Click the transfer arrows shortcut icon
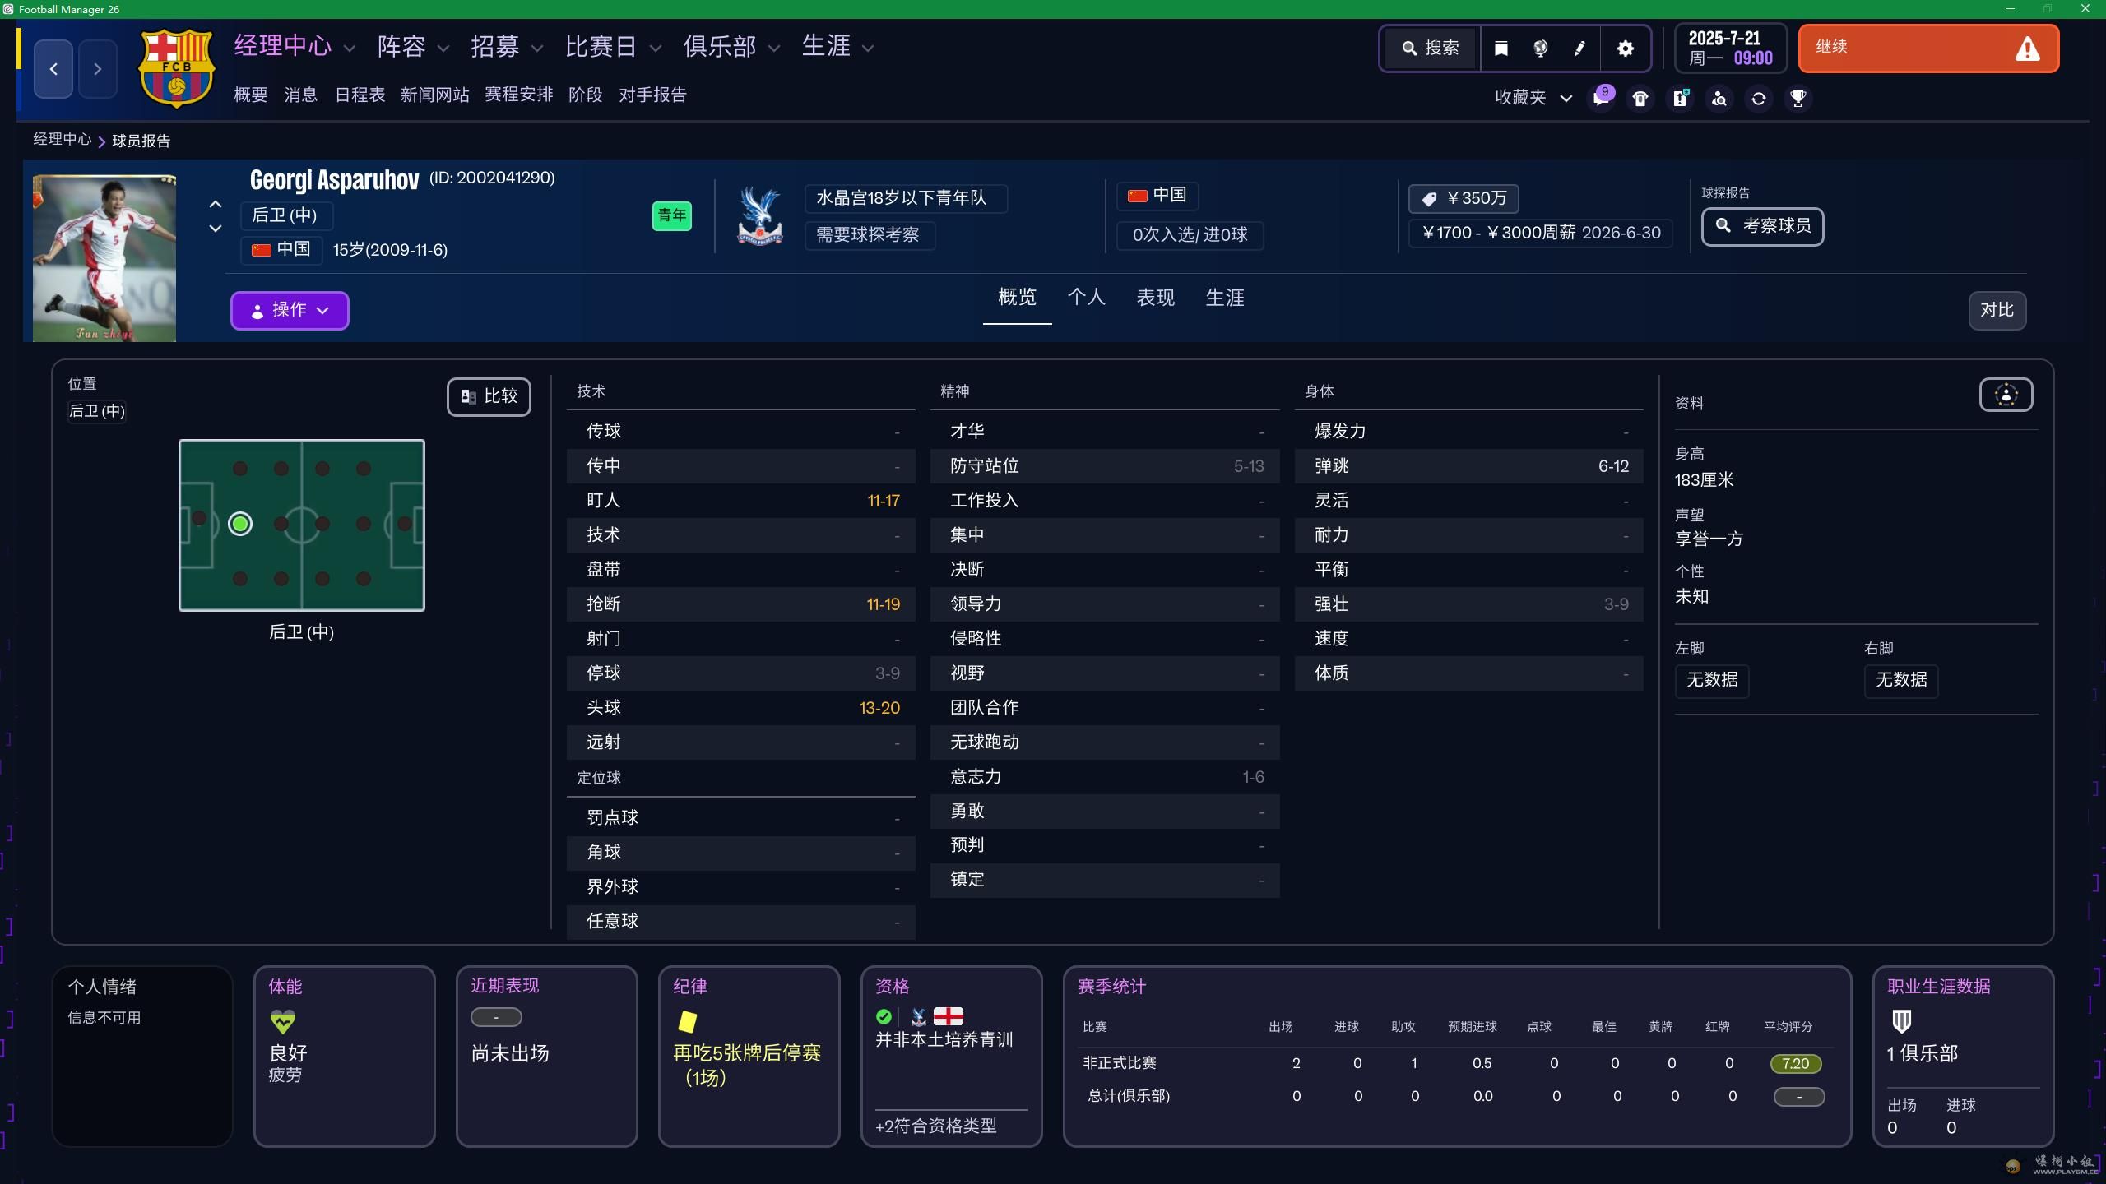2106x1184 pixels. (x=1759, y=99)
